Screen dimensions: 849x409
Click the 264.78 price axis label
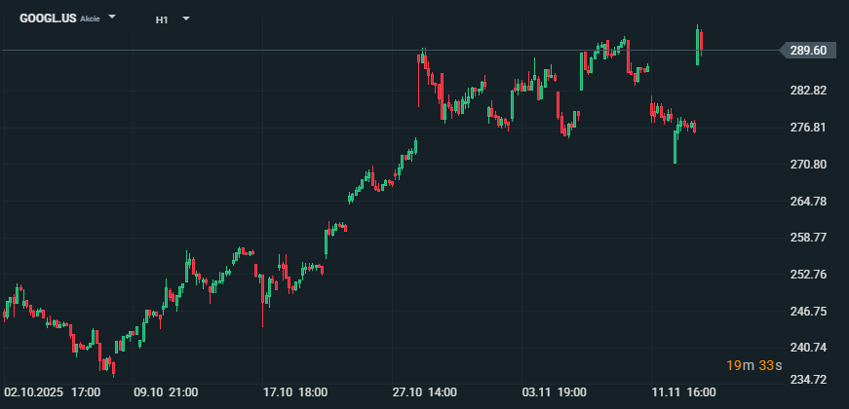click(808, 202)
